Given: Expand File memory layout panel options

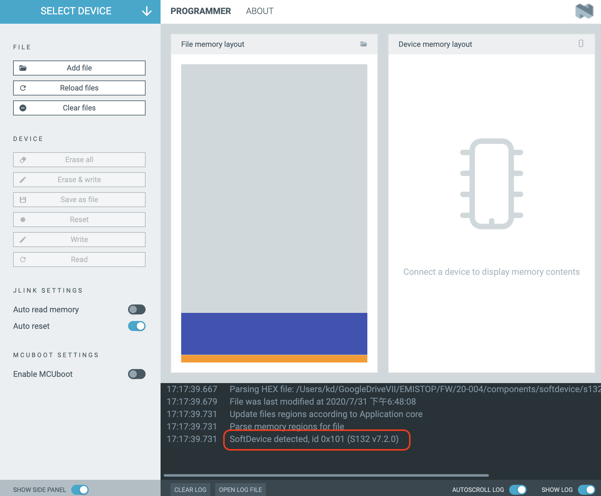Looking at the screenshot, I should click(364, 44).
